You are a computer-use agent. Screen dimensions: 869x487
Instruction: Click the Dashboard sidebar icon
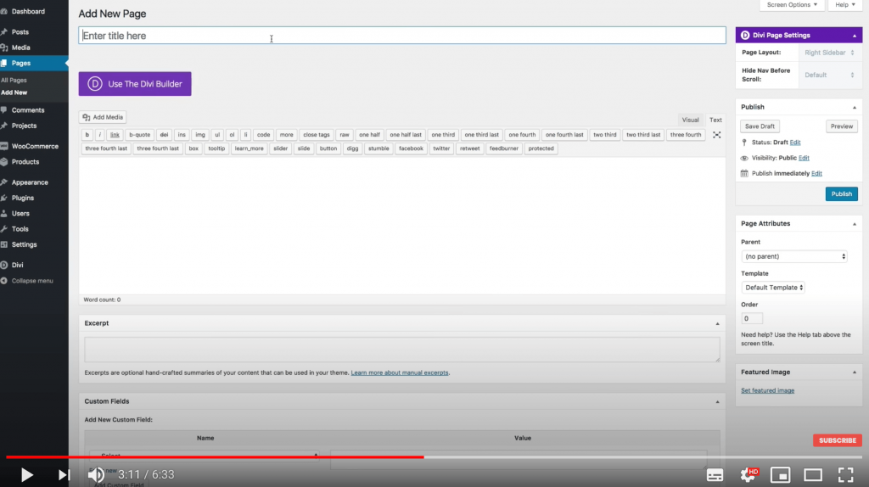[4, 11]
